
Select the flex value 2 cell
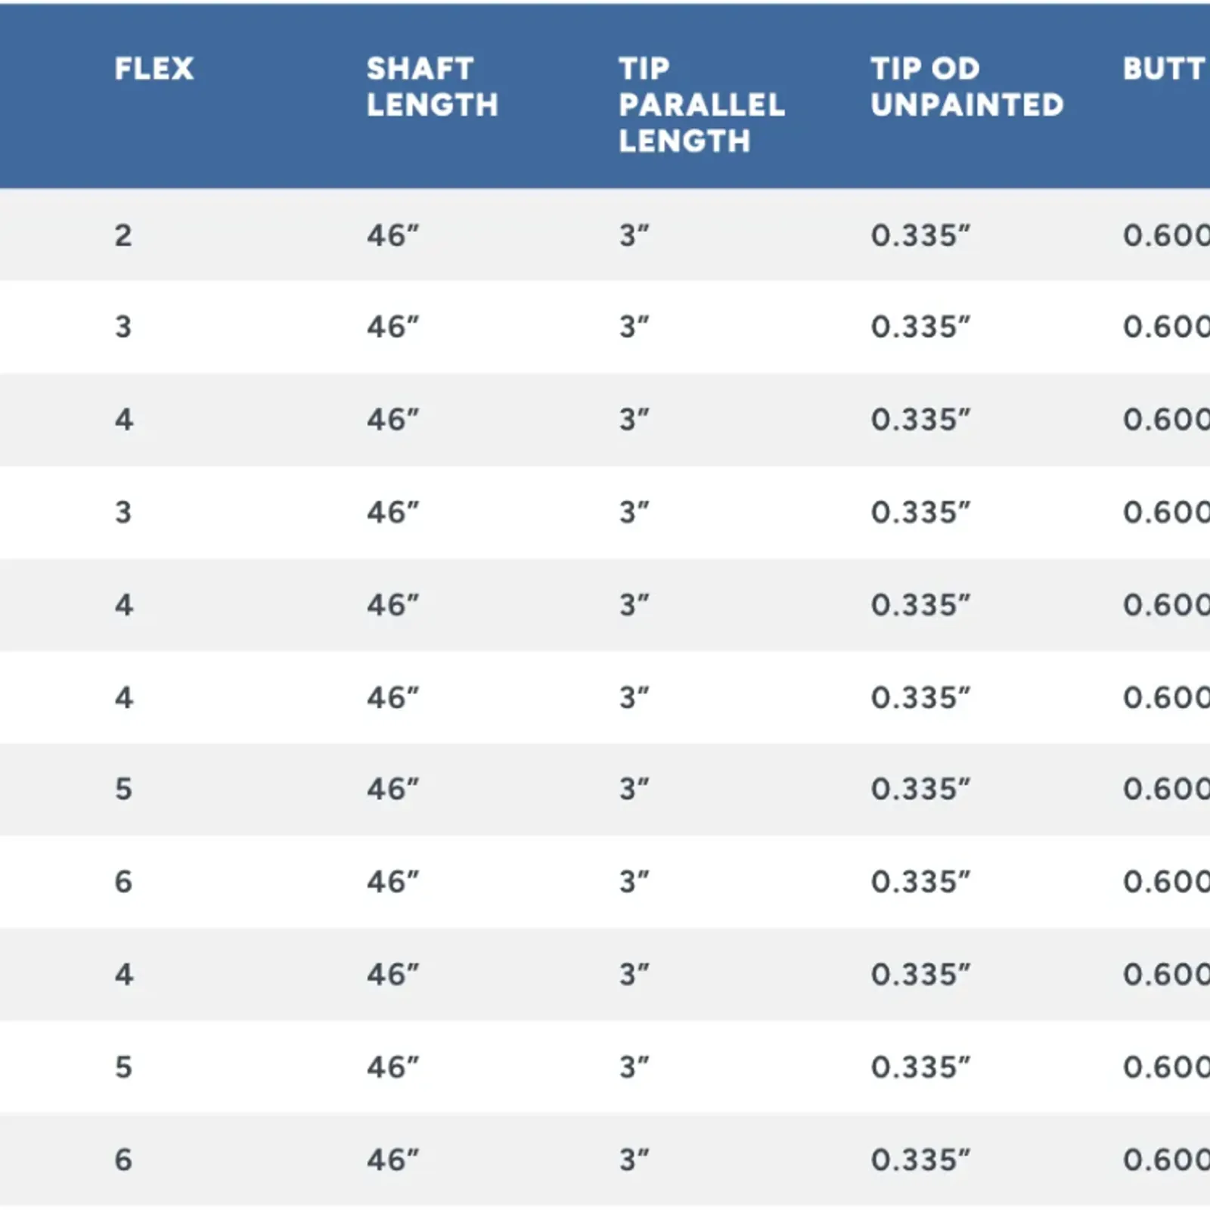pos(123,236)
